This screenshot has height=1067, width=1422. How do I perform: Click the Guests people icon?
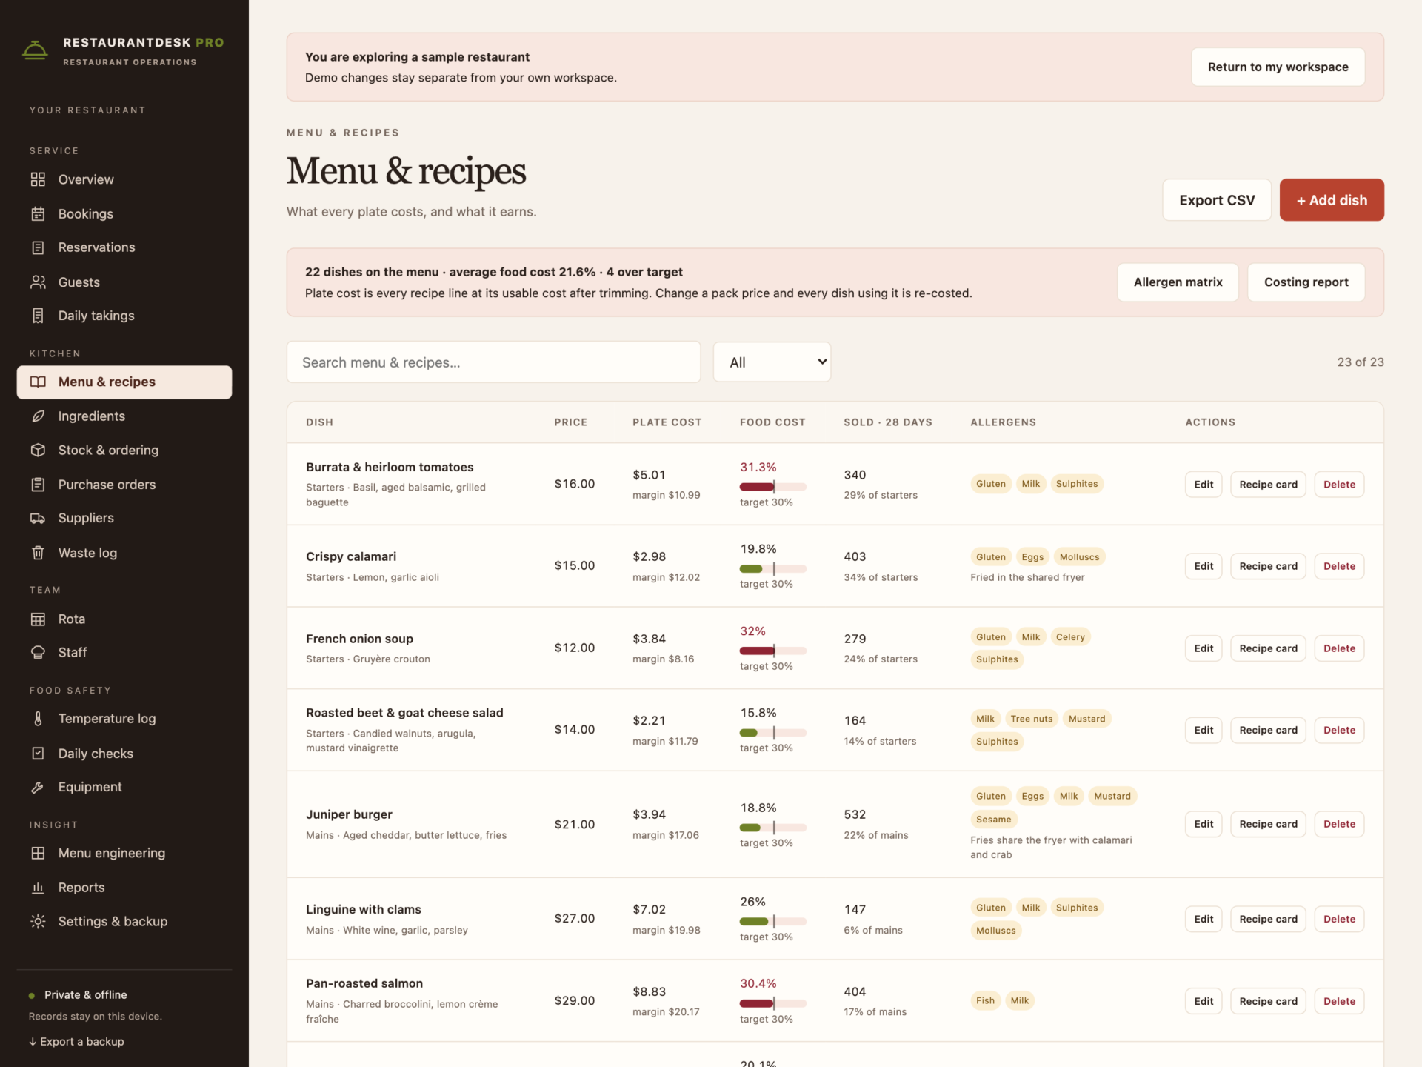click(38, 282)
